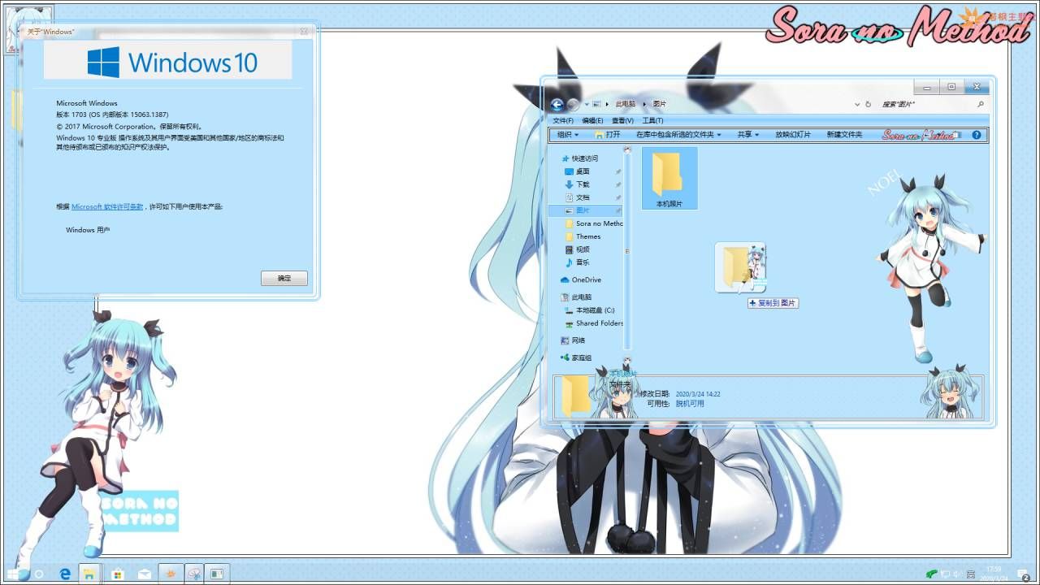The width and height of the screenshot is (1040, 585).
Task: Open 下载 under quick access
Action: tap(577, 184)
